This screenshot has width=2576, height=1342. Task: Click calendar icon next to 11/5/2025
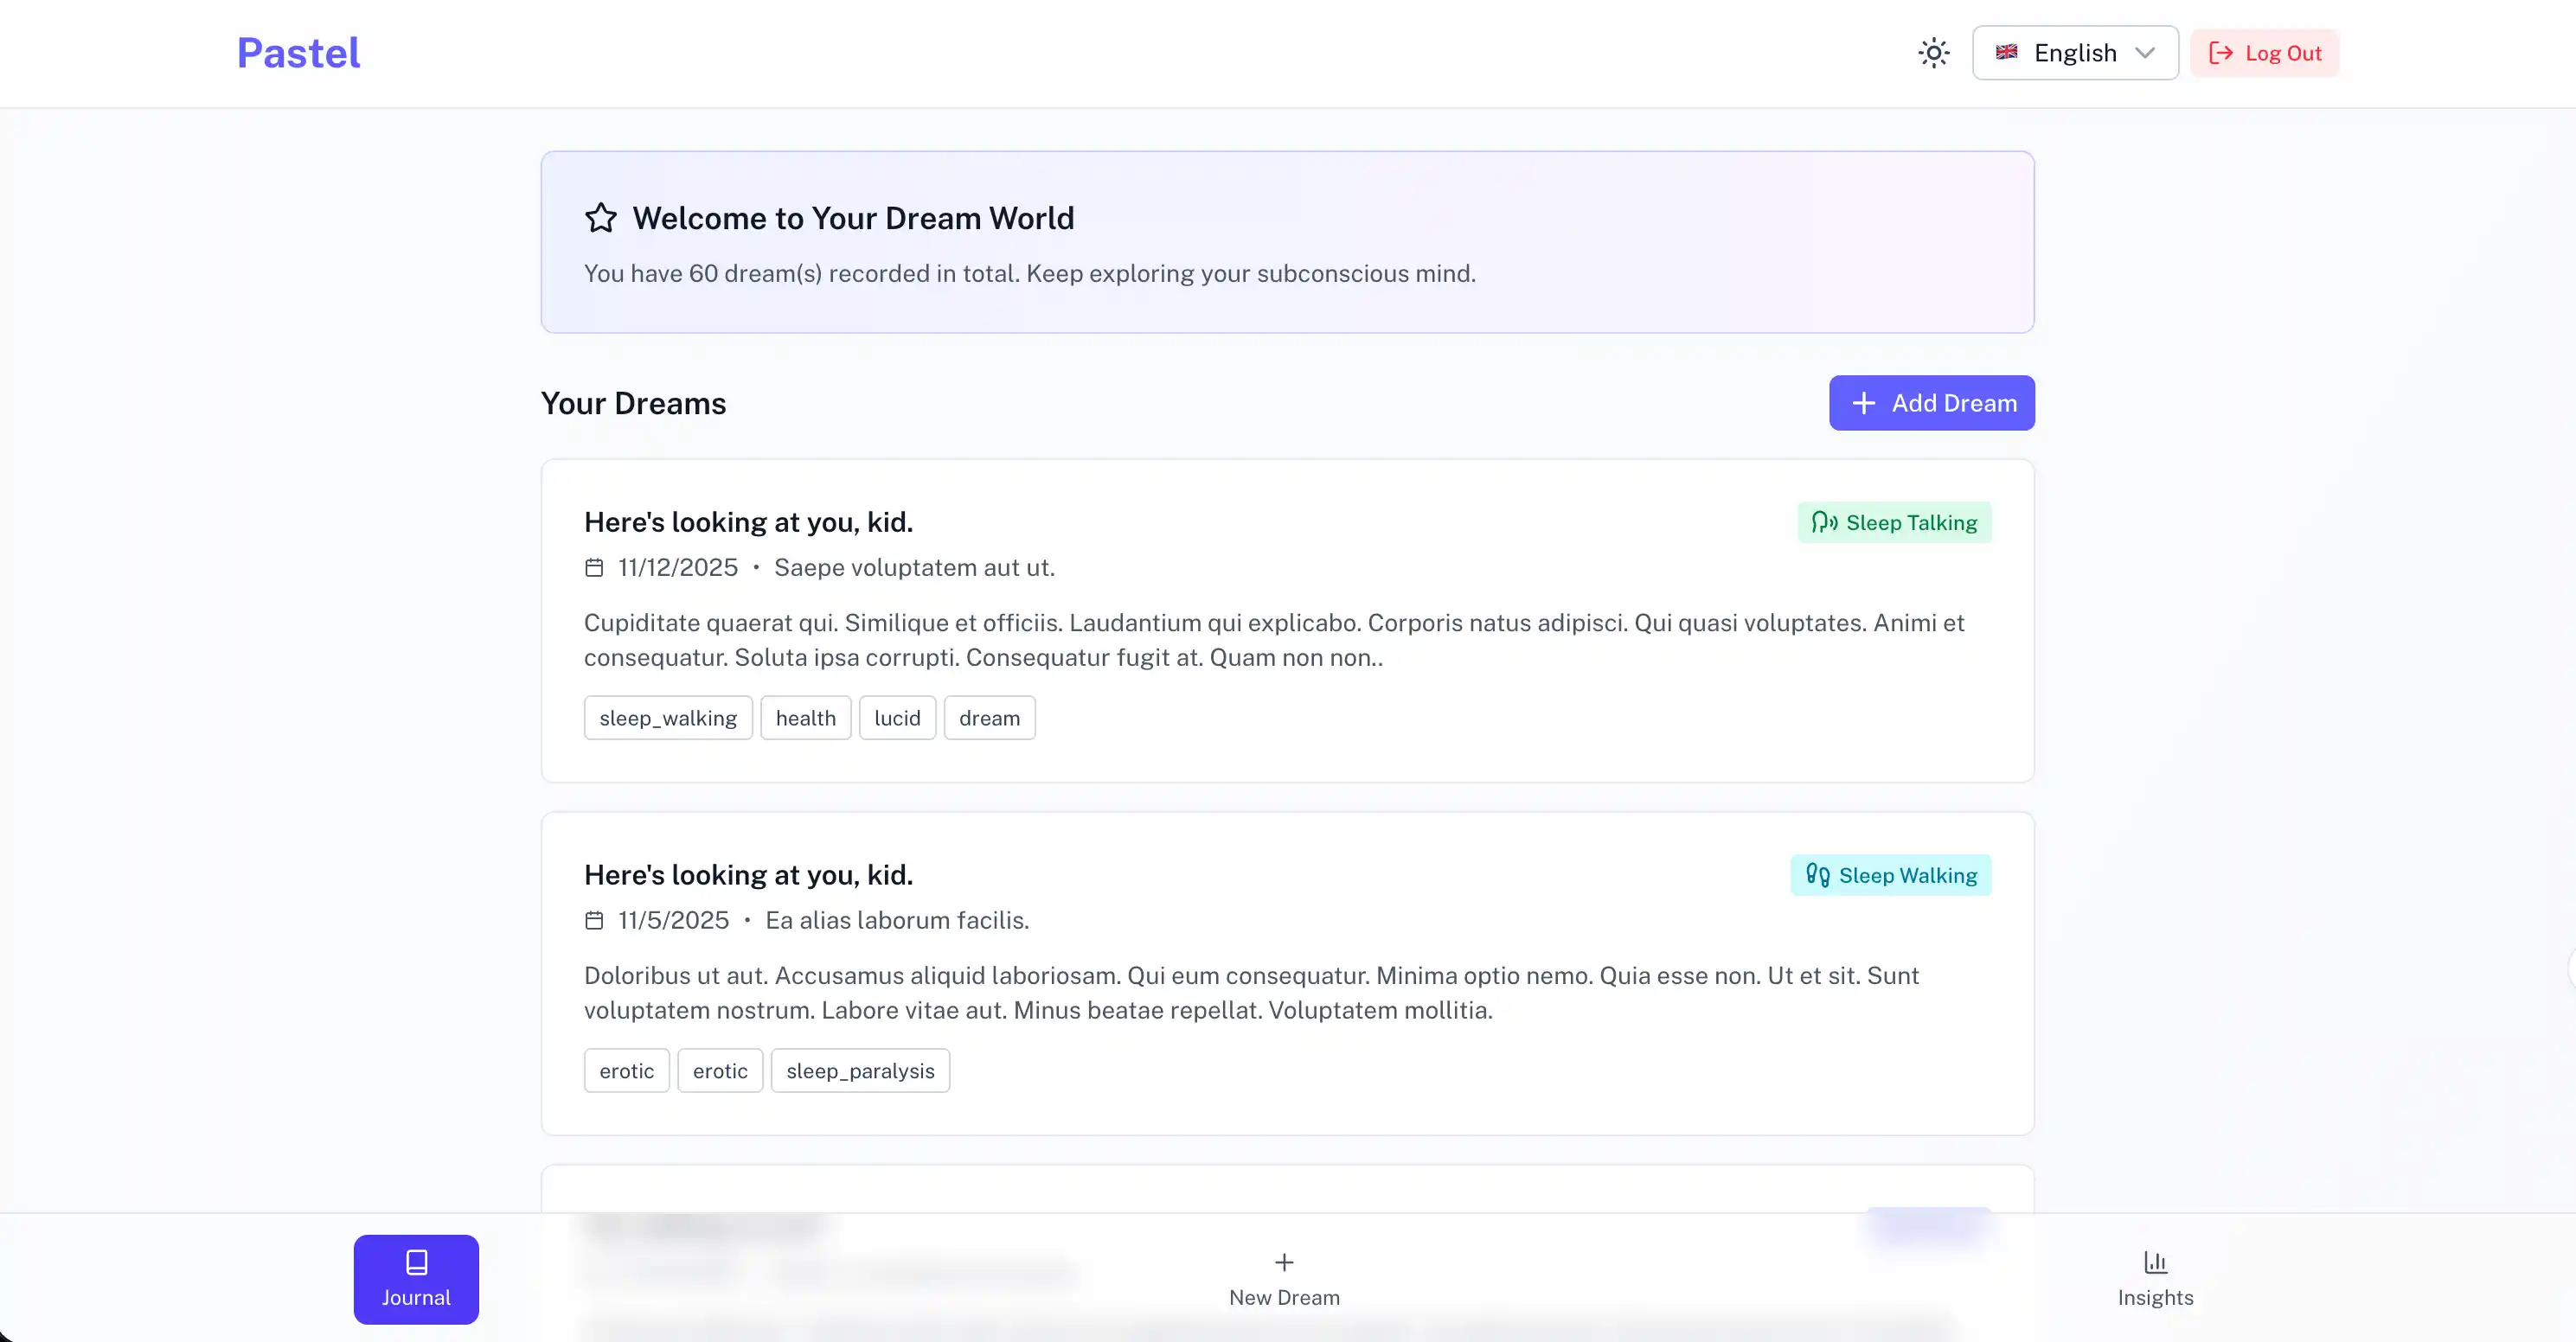click(x=594, y=921)
